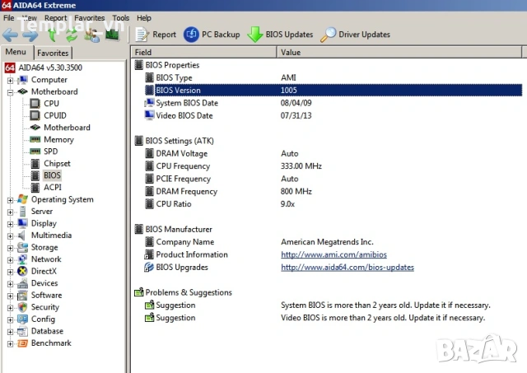Click the Forward arrow toolbar icon

[30, 35]
